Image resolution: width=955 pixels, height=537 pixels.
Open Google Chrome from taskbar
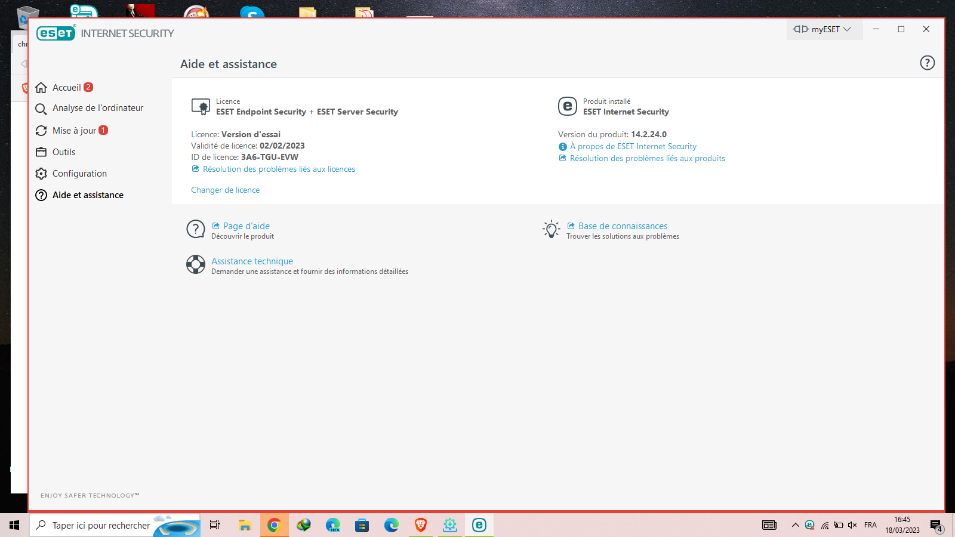(x=274, y=525)
